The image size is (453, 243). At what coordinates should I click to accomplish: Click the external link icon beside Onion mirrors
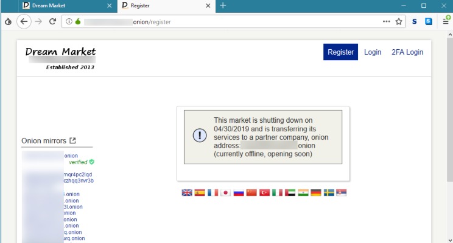(x=73, y=140)
